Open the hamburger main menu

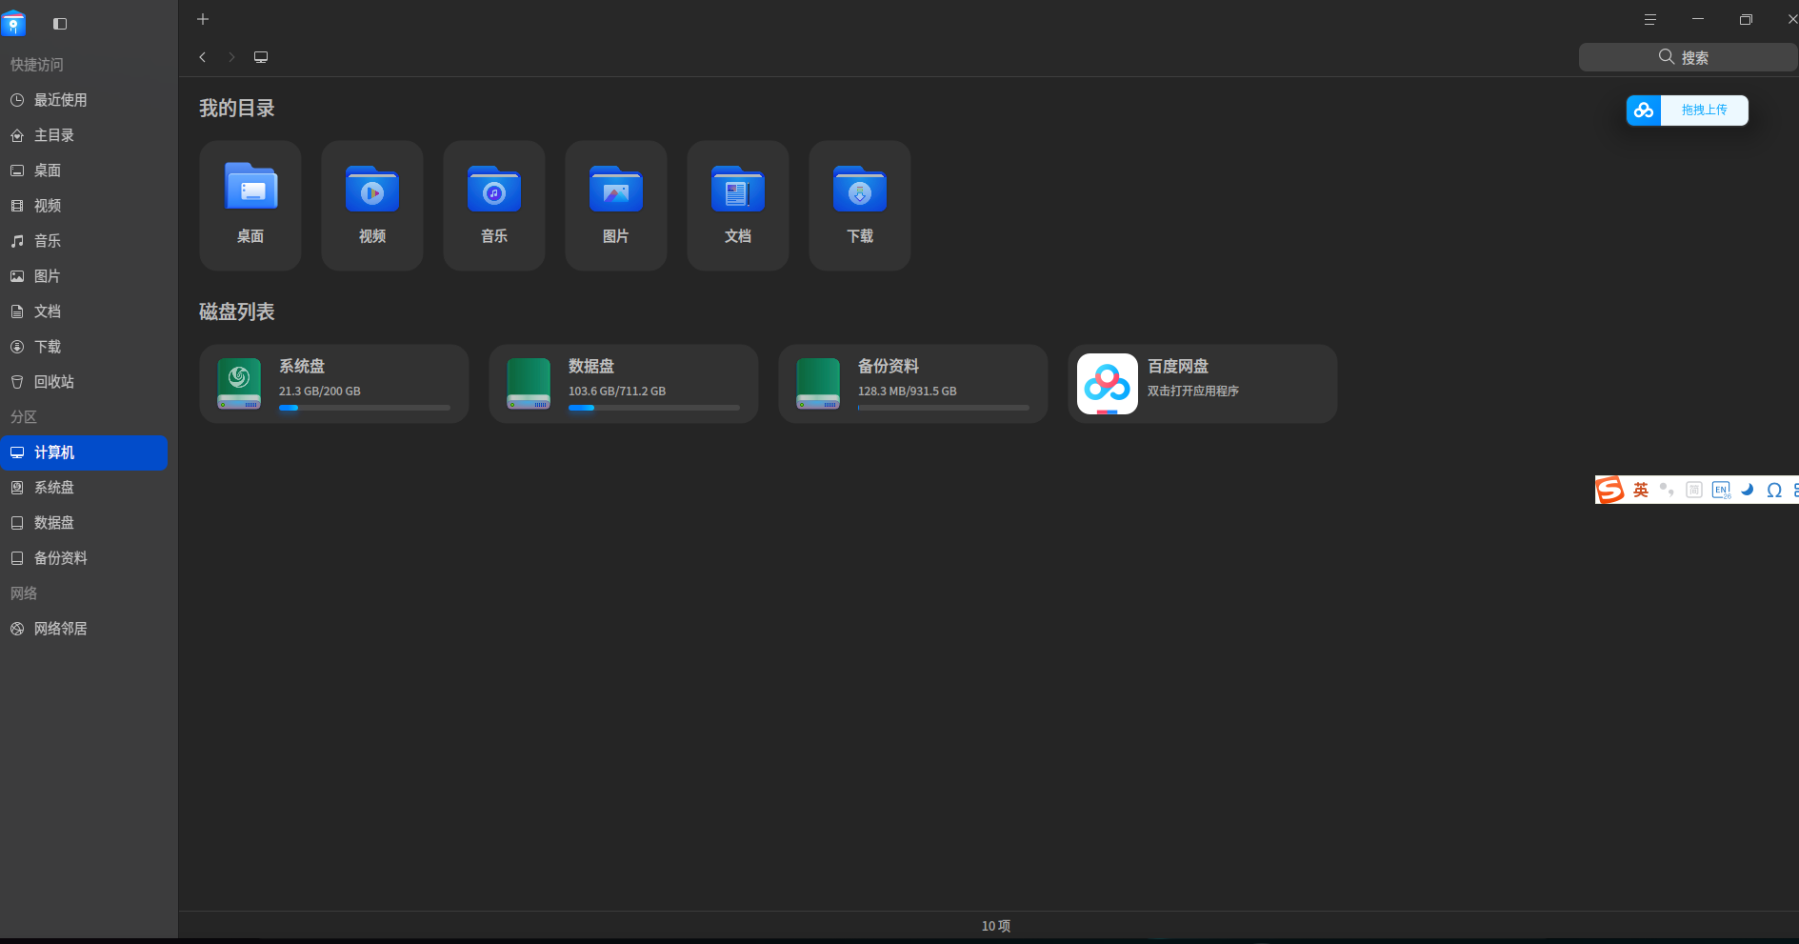pos(1650,19)
